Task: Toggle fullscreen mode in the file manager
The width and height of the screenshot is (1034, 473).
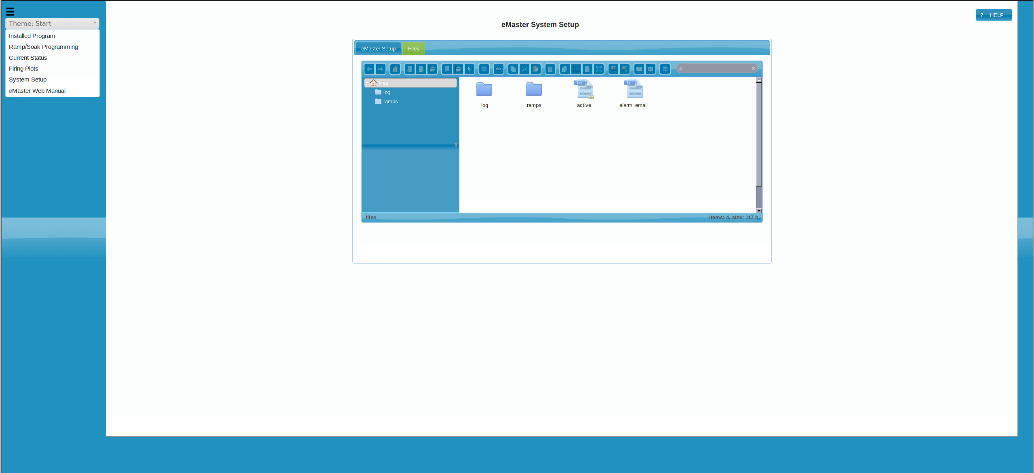Action: (598, 69)
